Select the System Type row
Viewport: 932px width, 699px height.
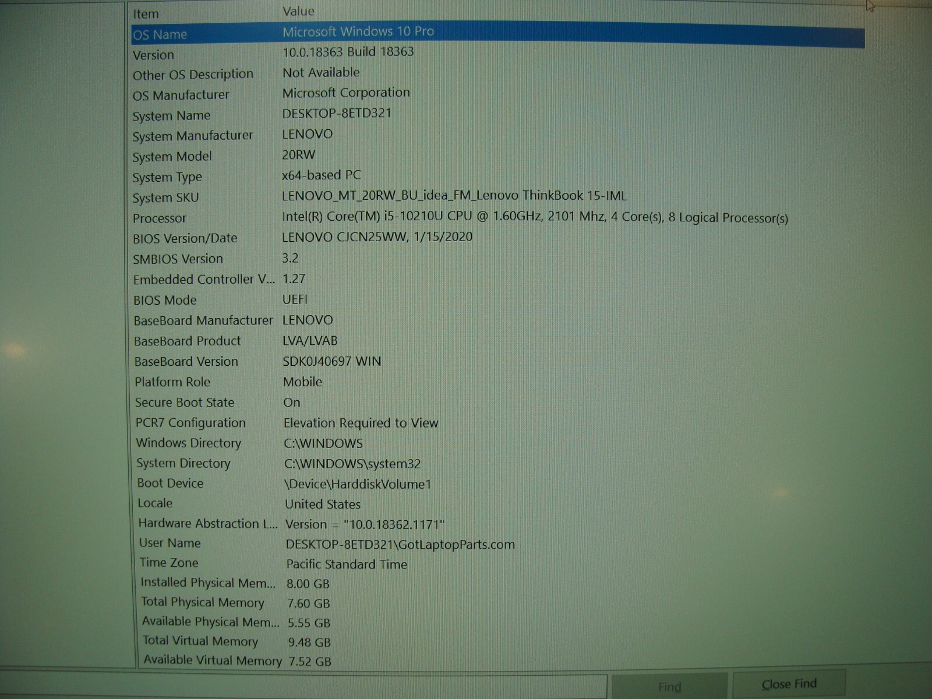coord(498,176)
